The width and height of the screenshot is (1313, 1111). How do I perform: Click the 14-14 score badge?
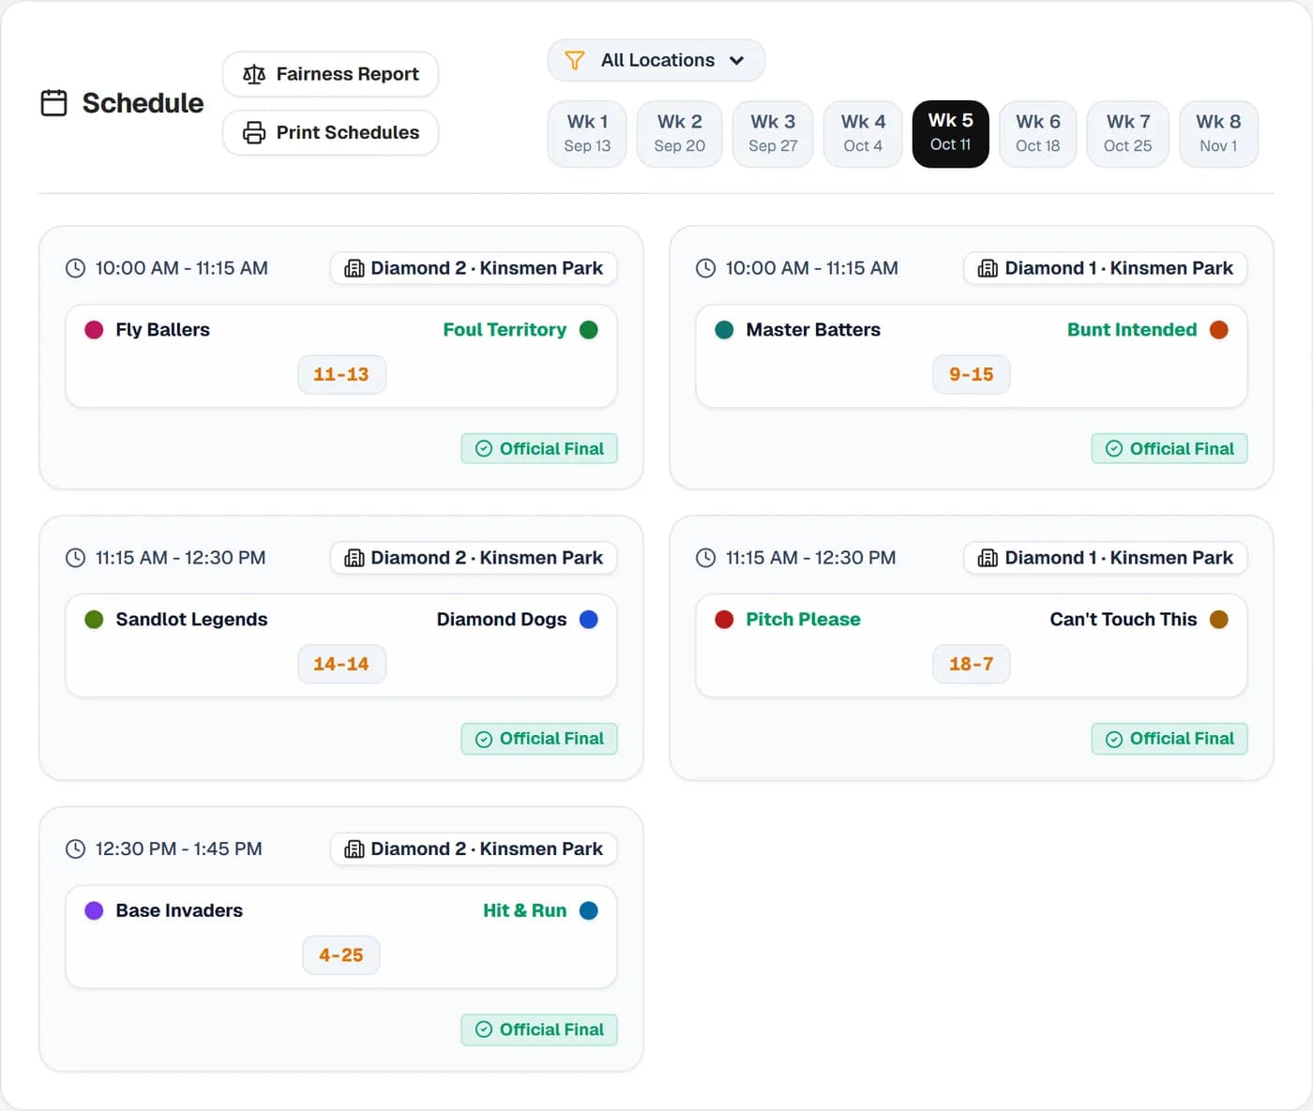tap(341, 664)
